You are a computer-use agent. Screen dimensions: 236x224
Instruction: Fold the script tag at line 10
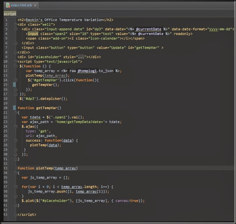click(x=16, y=61)
